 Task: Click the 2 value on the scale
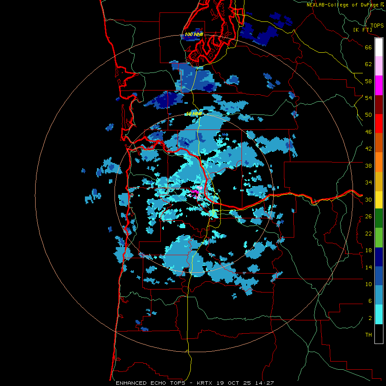coord(370,318)
